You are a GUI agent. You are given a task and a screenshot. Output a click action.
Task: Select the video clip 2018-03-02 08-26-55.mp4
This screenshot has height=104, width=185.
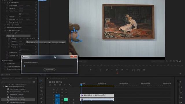click(97, 96)
